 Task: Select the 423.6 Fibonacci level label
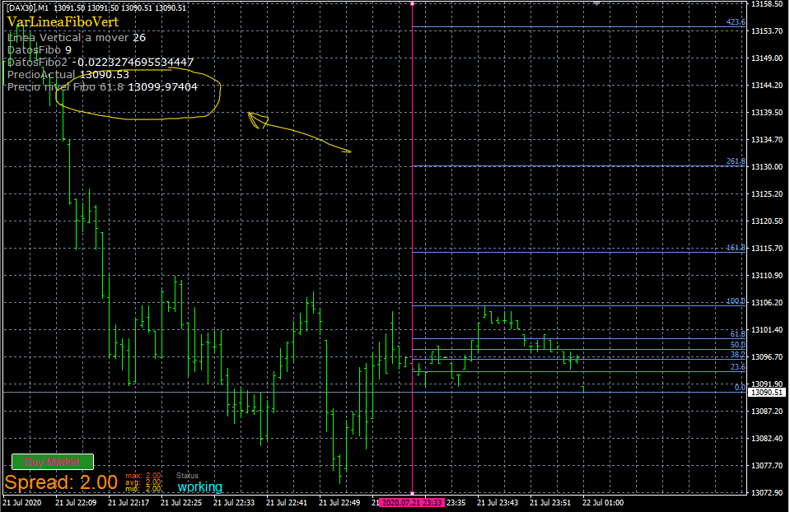[x=736, y=22]
